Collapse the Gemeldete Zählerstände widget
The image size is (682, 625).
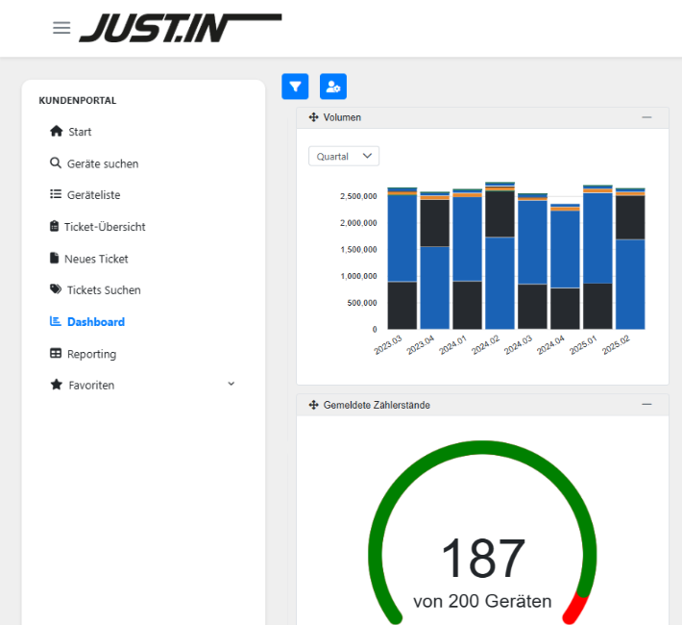coord(647,406)
